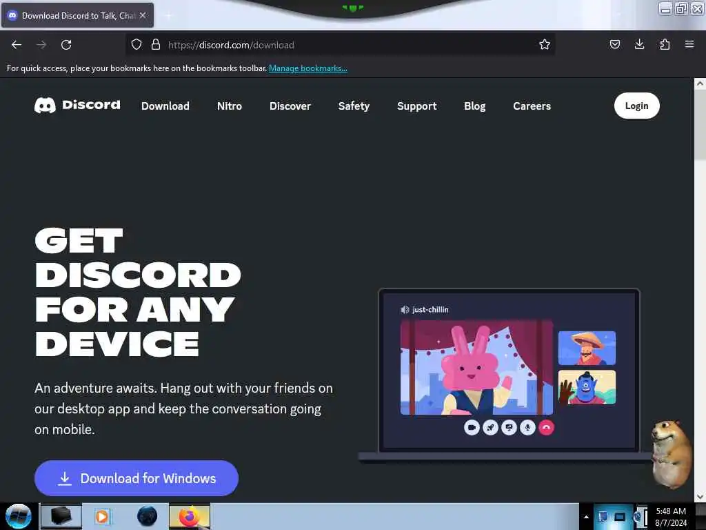Open the Blog nav item

474,106
